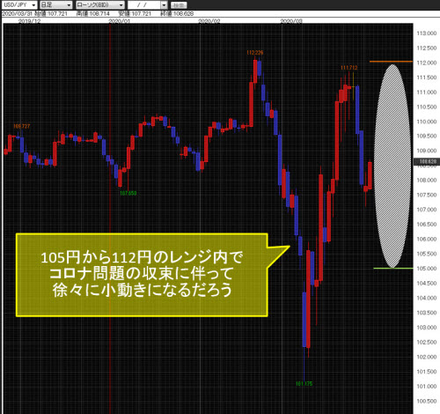Click the 109.727 high price label
The image size is (440, 414).
coord(22,127)
